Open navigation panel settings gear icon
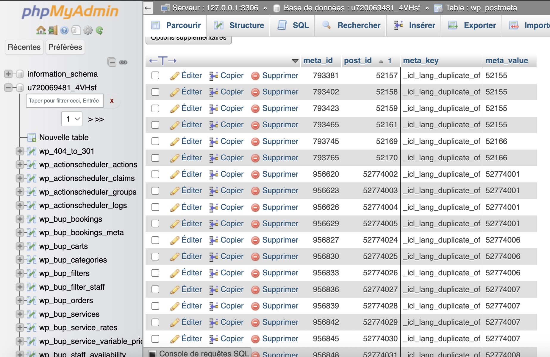Screen dimensions: 550x357 tap(88, 30)
